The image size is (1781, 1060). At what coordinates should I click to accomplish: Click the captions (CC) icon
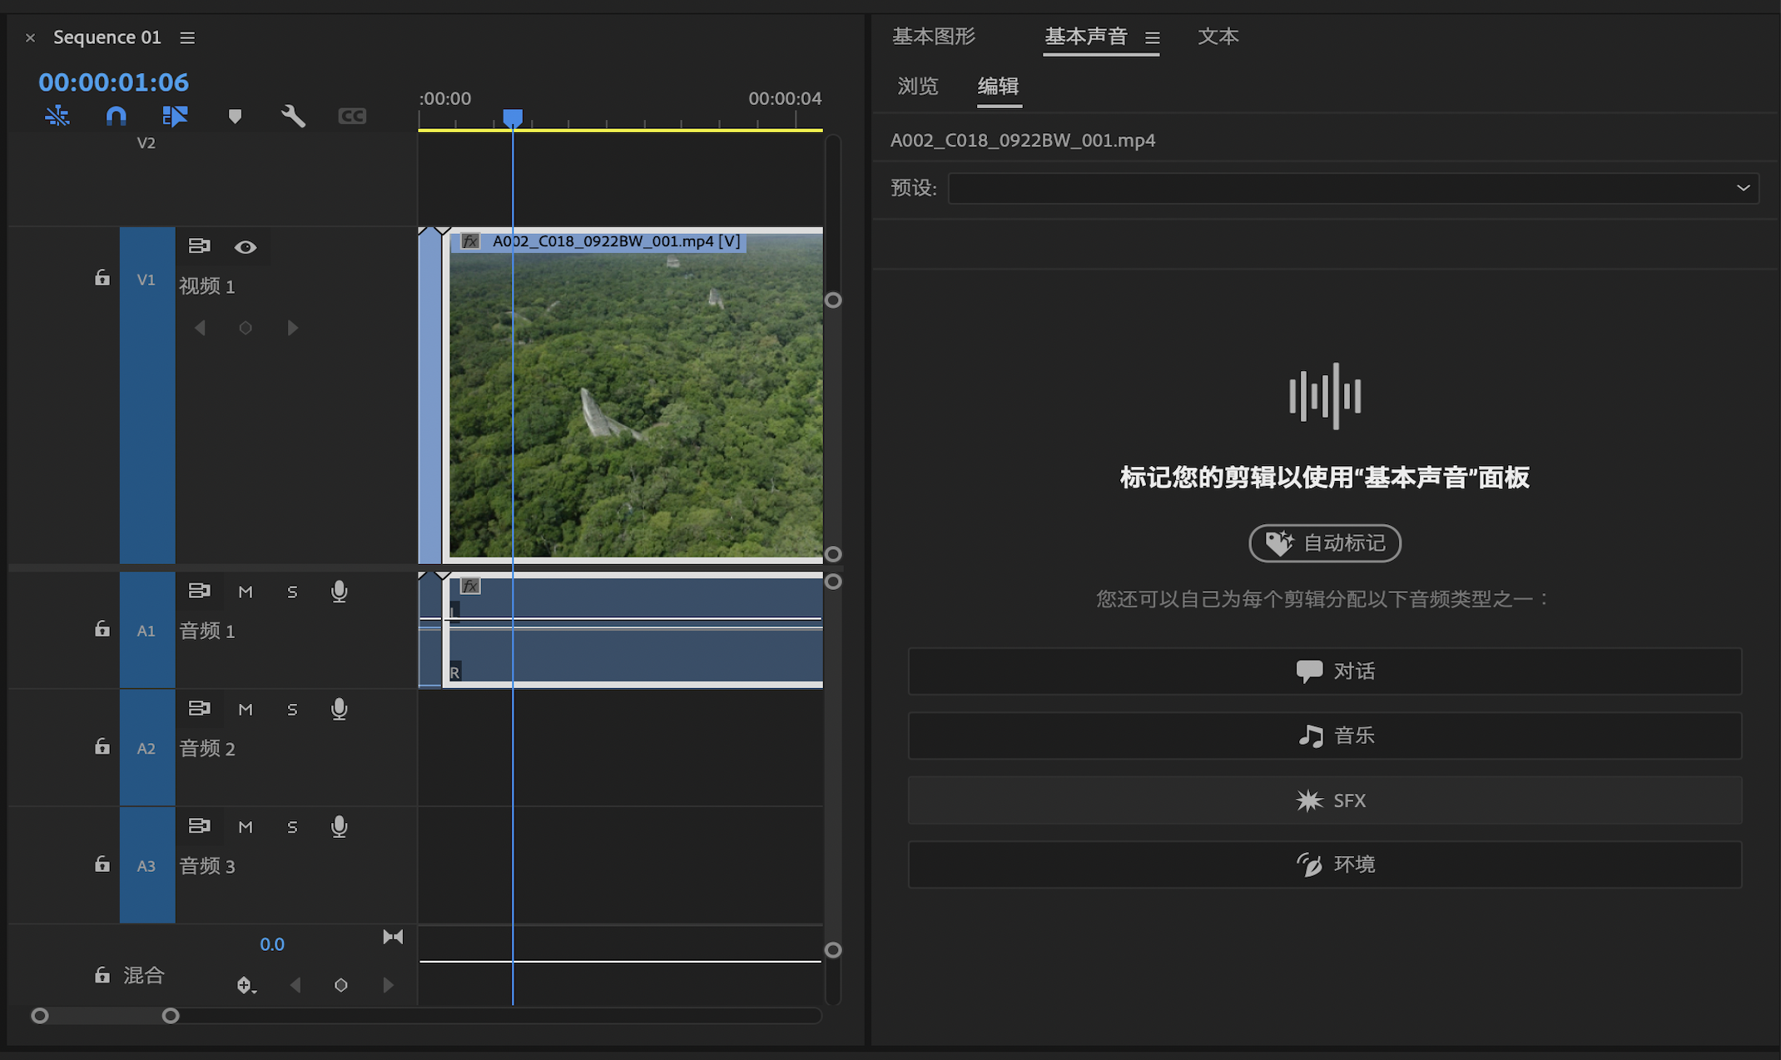click(351, 116)
